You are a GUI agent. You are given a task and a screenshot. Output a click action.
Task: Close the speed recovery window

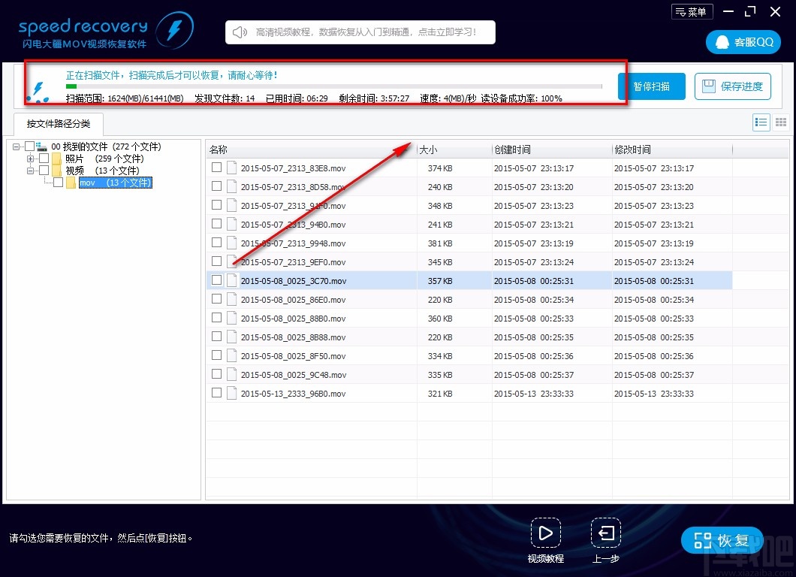(x=775, y=11)
